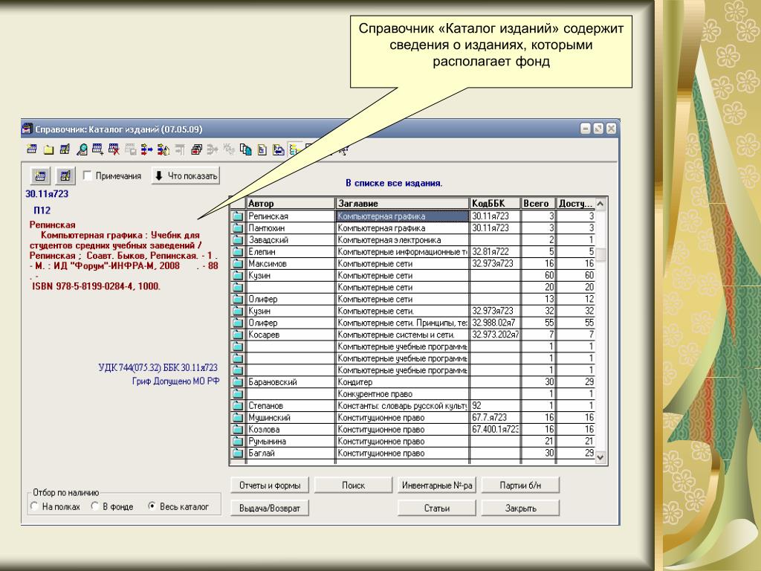Click the 32.988.02я7 BBK code cell
This screenshot has width=761, height=571.
coord(495,323)
